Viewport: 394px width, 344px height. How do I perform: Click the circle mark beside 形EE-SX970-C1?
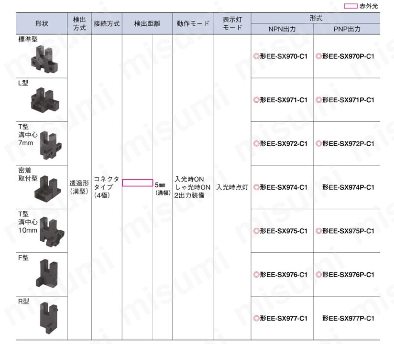click(256, 56)
